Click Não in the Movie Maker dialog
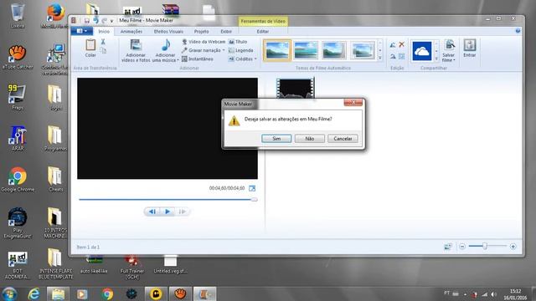Viewport: 536px width, 301px height. point(310,139)
